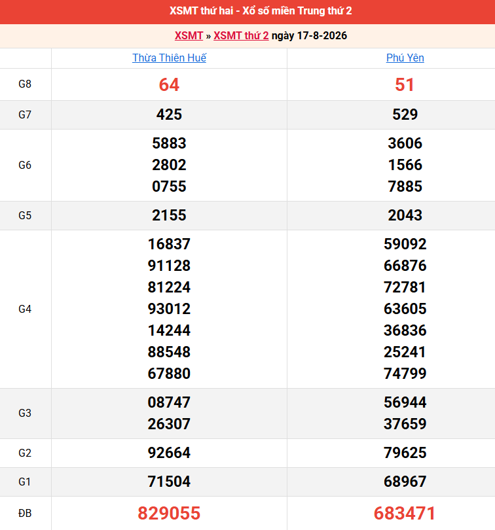
Task: Select G4 result 25241
Action: pos(405,352)
